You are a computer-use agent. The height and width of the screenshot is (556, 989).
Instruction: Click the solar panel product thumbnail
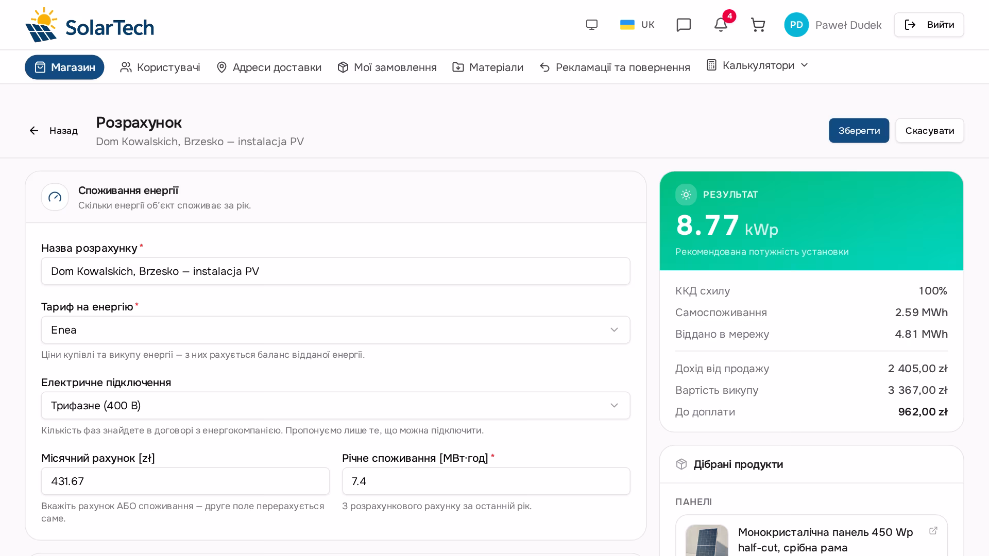[x=707, y=541]
